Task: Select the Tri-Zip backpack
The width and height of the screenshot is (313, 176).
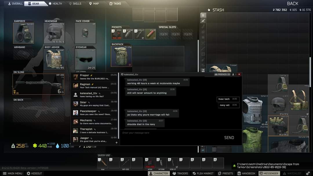Action: (121, 56)
